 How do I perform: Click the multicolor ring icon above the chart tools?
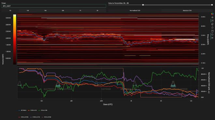[212, 14]
